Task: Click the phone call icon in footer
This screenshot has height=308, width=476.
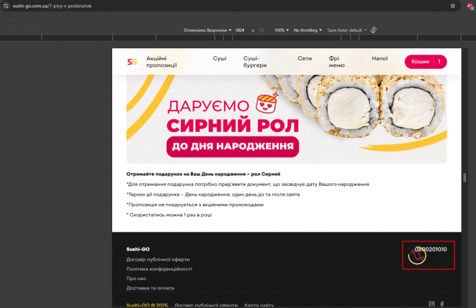Action: click(417, 255)
